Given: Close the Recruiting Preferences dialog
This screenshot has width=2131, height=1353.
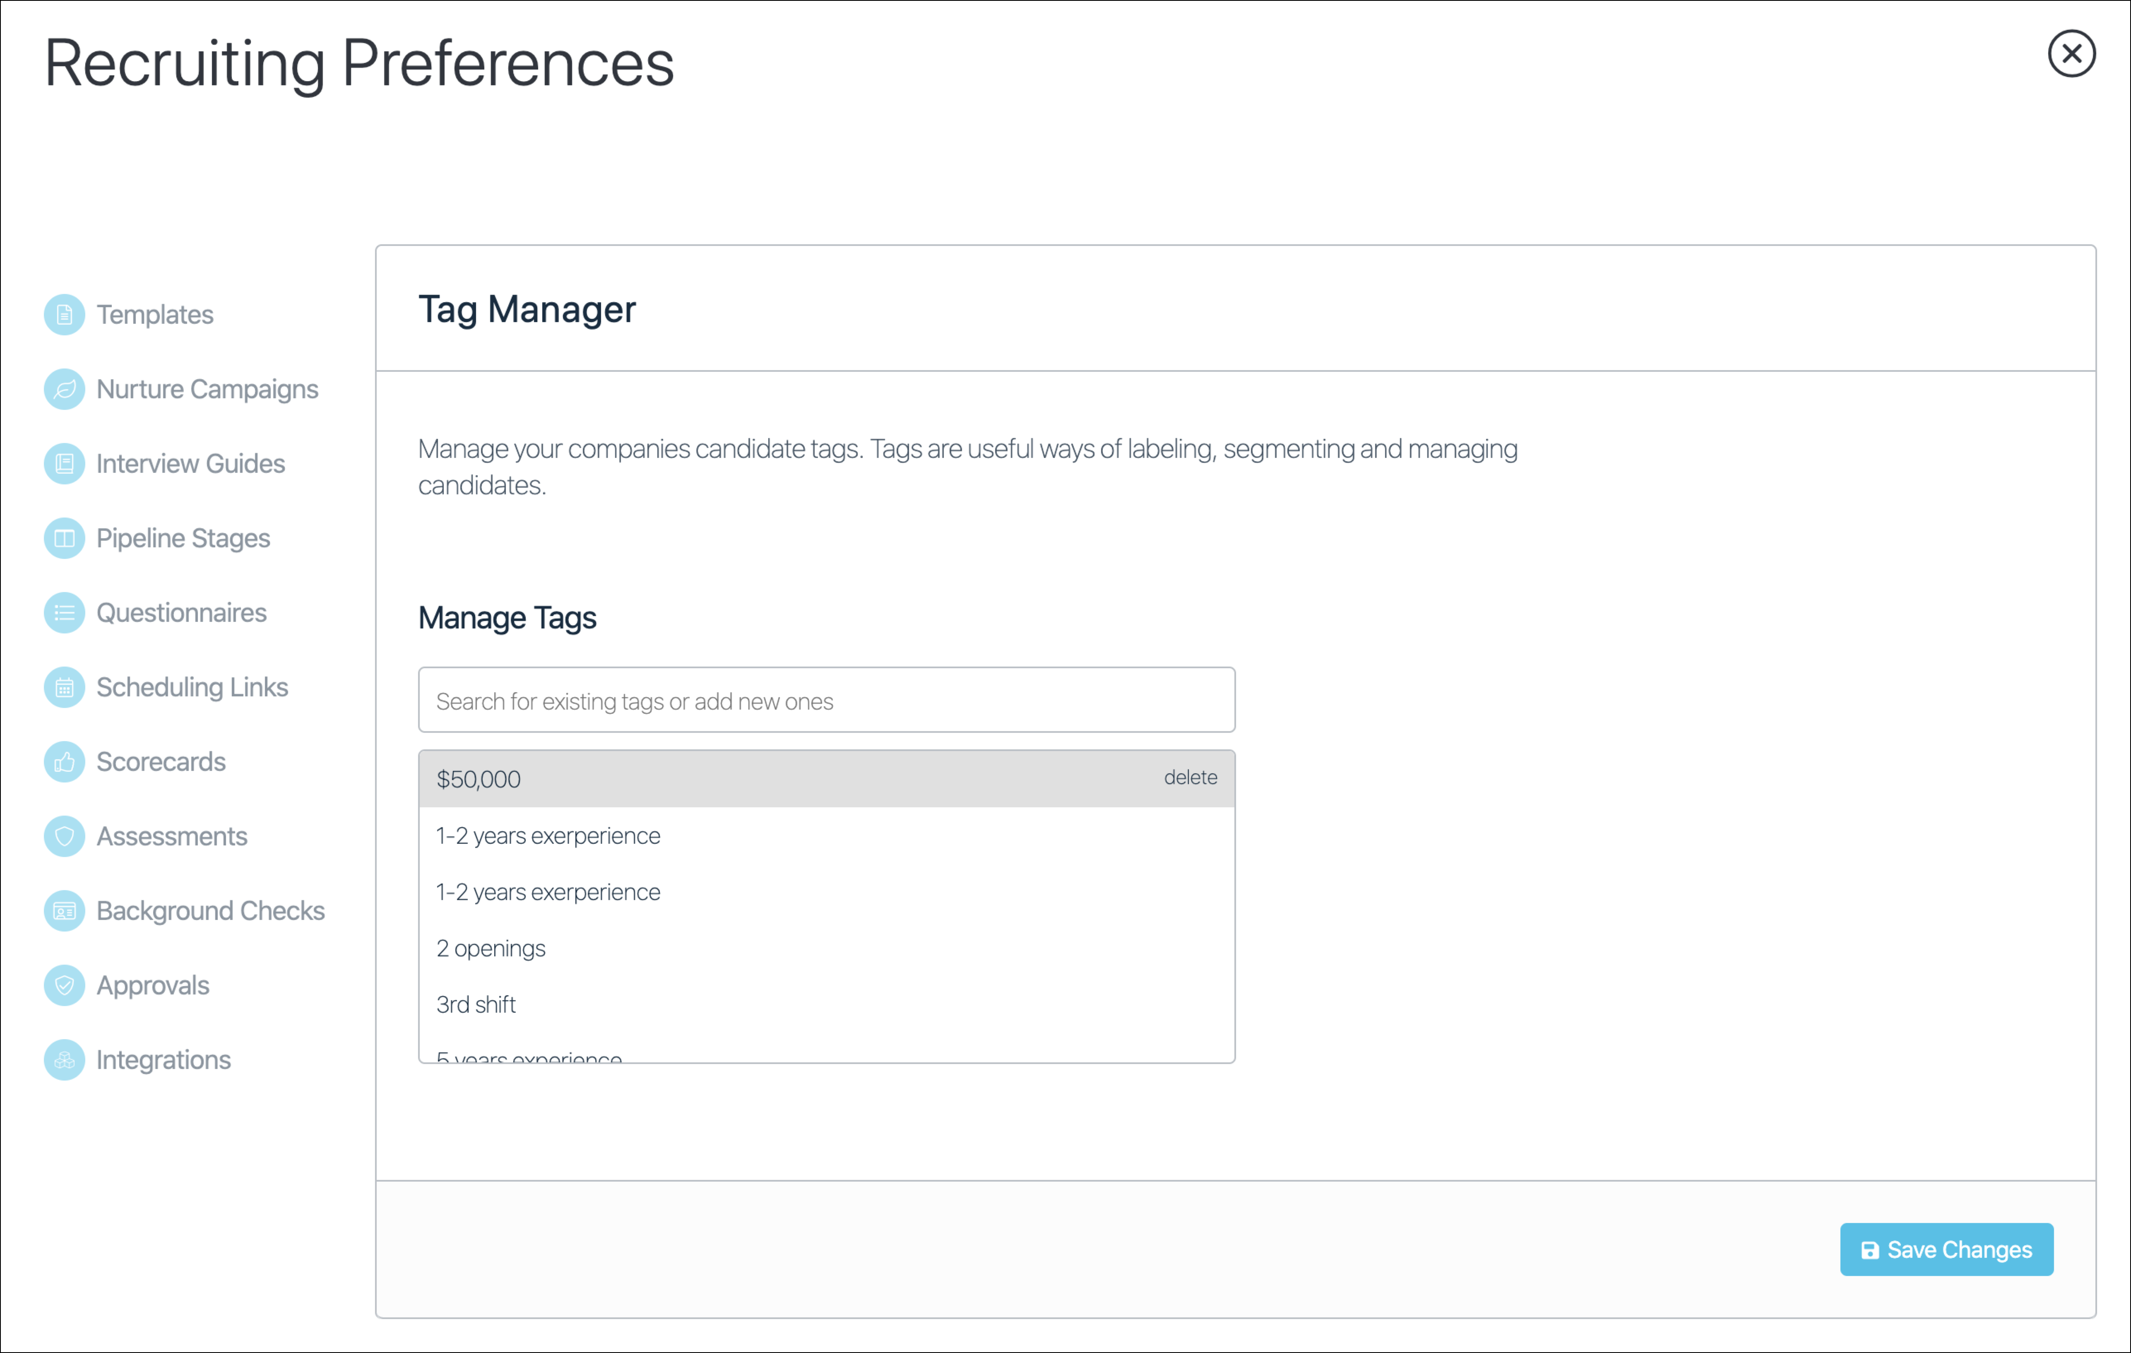Looking at the screenshot, I should pos(2071,54).
